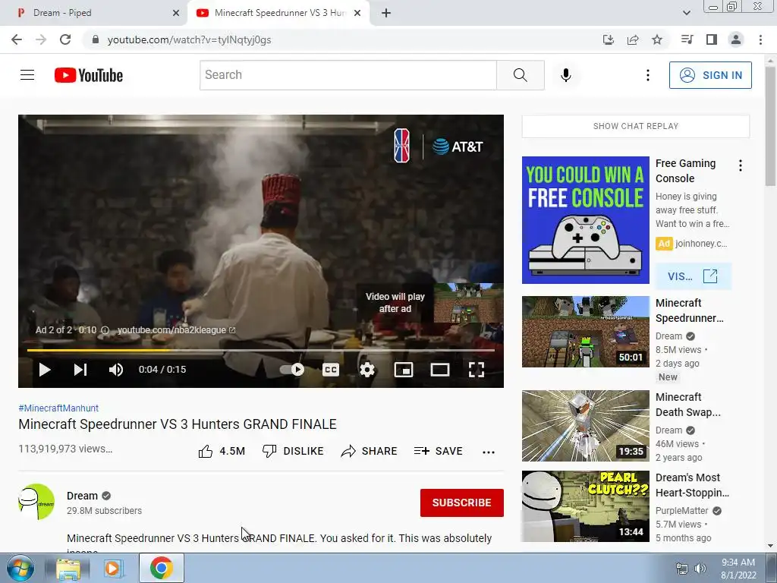Screen dimensions: 777x583
Task: Click the SIGN IN button
Action: pyautogui.click(x=710, y=75)
